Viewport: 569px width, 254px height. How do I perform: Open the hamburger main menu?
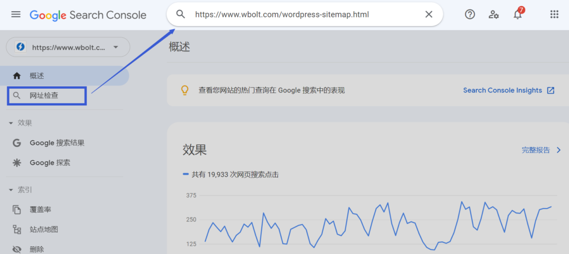click(x=16, y=14)
